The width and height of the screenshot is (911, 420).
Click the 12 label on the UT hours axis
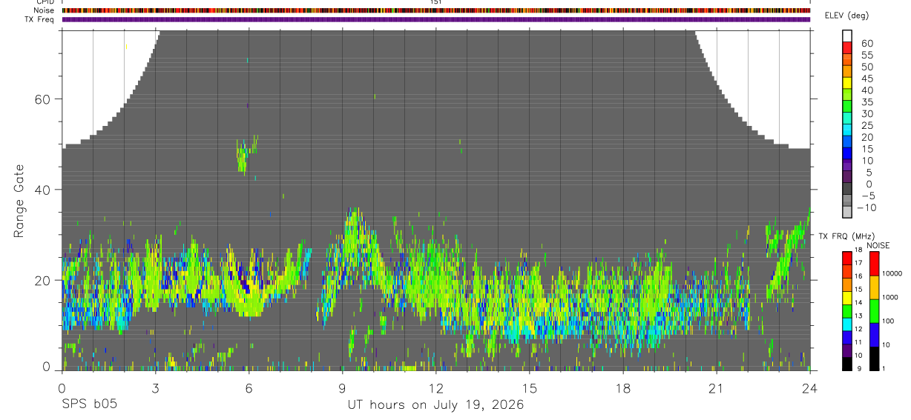pos(436,389)
